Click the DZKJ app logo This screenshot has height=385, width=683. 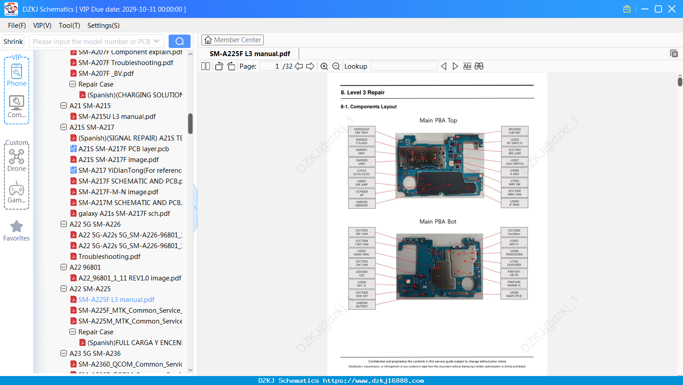point(11,9)
